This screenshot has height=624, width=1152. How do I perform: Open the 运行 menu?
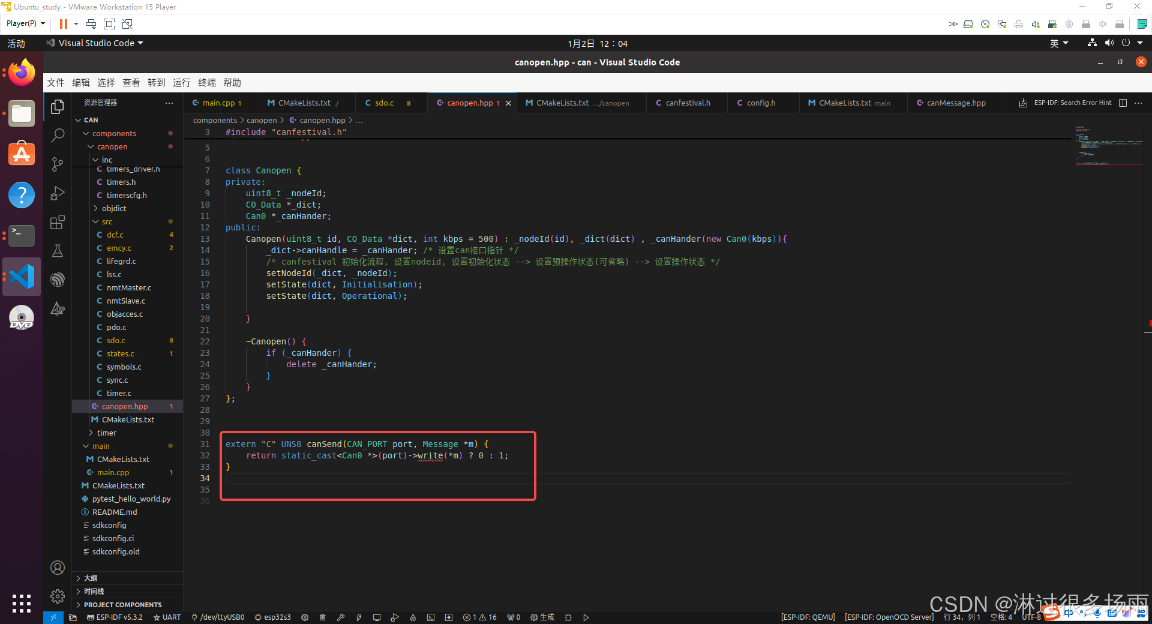pos(182,83)
